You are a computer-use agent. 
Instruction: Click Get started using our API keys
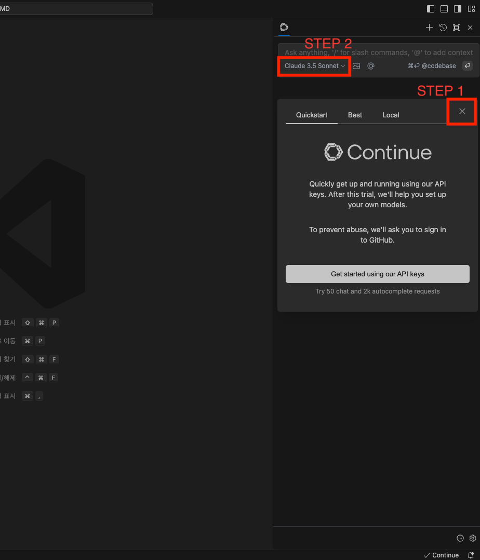coord(378,274)
